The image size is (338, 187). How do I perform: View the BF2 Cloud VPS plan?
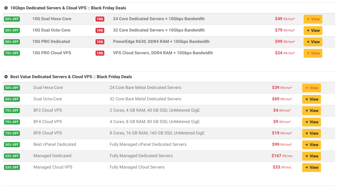(312, 111)
